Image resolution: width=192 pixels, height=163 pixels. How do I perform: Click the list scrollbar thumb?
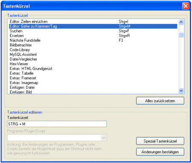tap(181, 35)
